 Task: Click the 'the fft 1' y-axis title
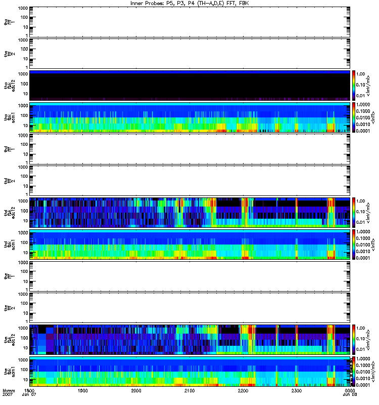point(9,276)
